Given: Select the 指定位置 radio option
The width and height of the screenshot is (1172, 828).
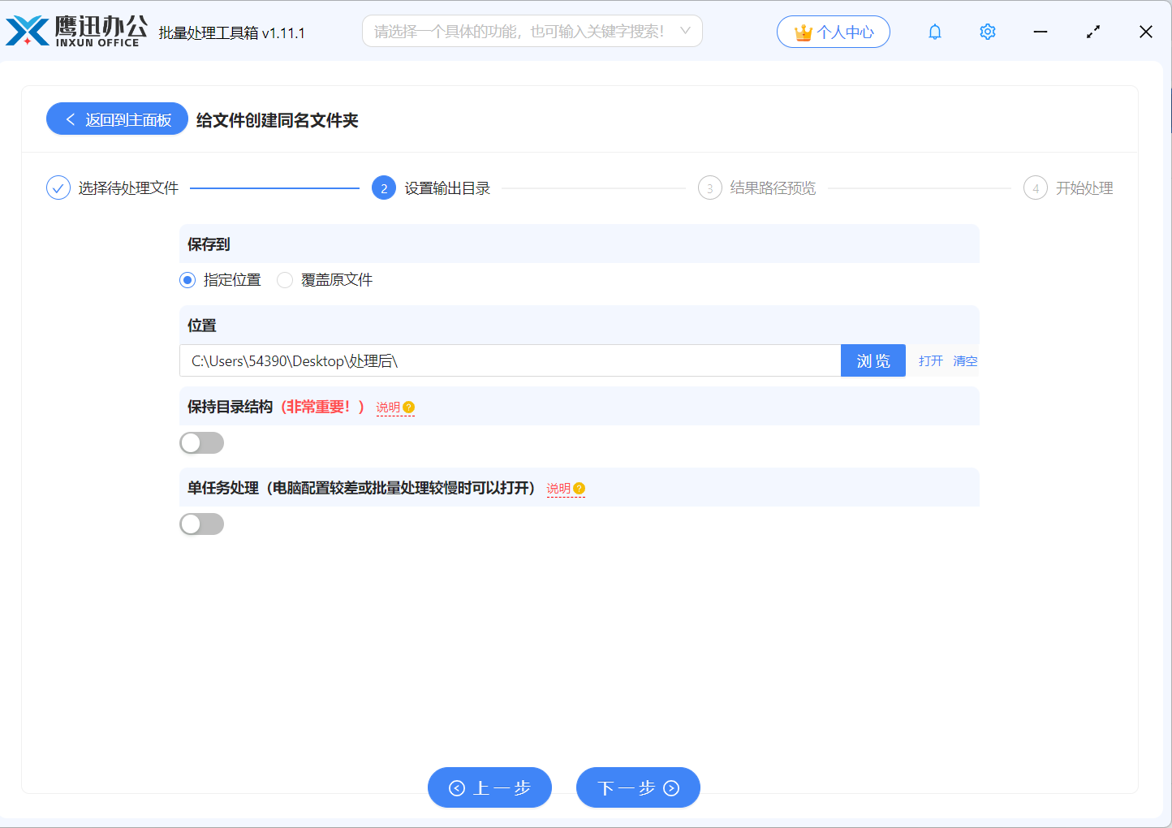Looking at the screenshot, I should click(188, 280).
